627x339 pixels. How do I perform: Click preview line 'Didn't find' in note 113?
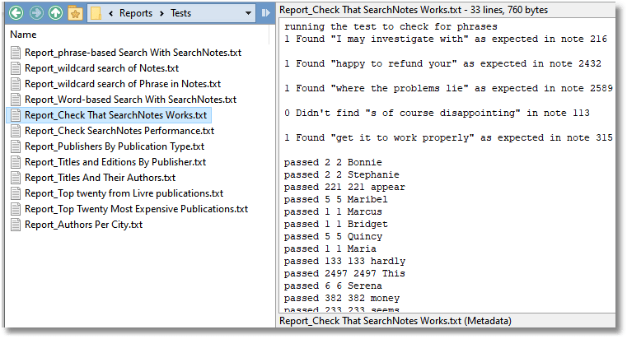pos(437,113)
